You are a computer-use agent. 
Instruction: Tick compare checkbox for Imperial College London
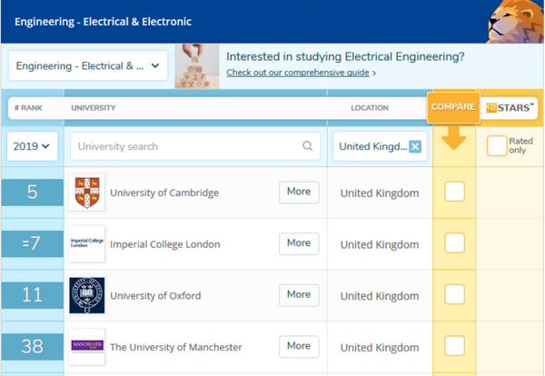click(x=454, y=243)
